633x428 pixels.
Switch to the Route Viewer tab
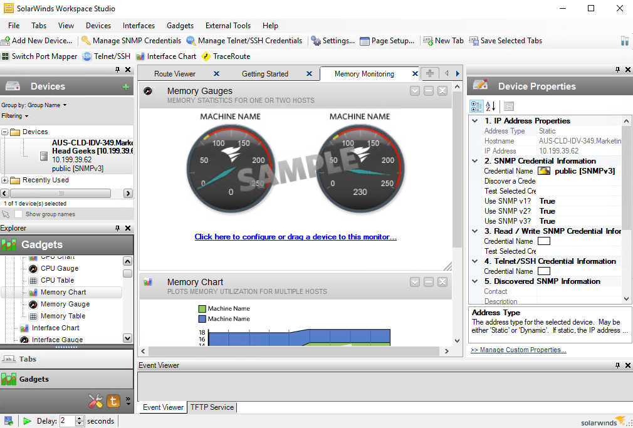(x=175, y=74)
